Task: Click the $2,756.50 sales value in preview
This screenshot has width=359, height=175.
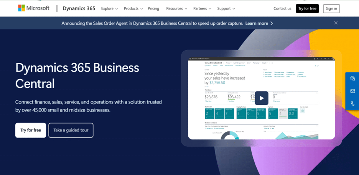Action: (x=217, y=83)
